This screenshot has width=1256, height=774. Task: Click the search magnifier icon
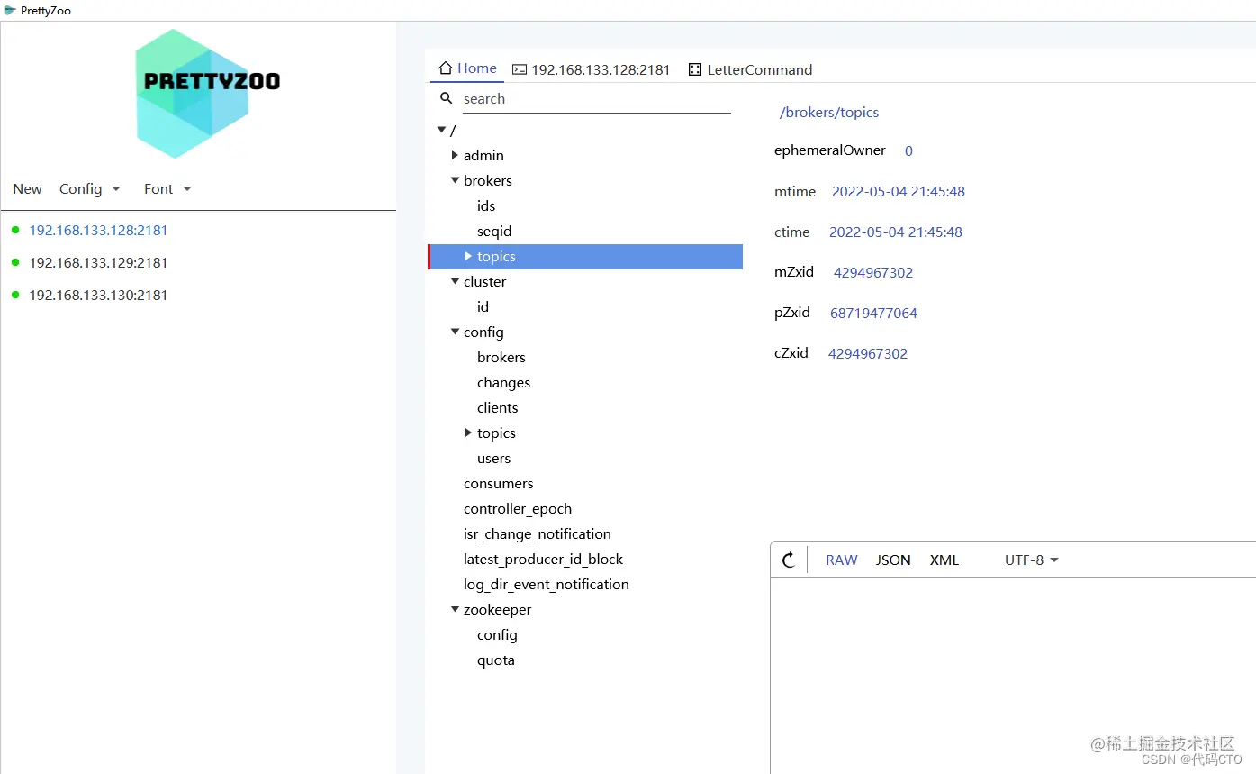(x=446, y=98)
